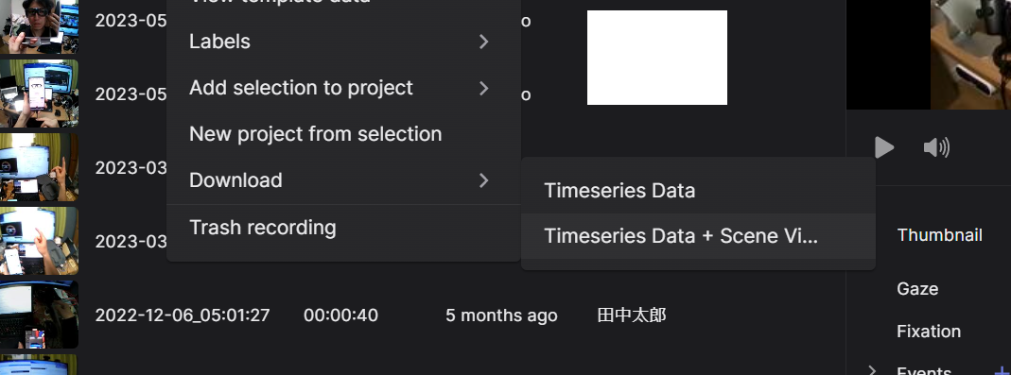
Task: Click the scene video preview frame
Action: [x=970, y=54]
